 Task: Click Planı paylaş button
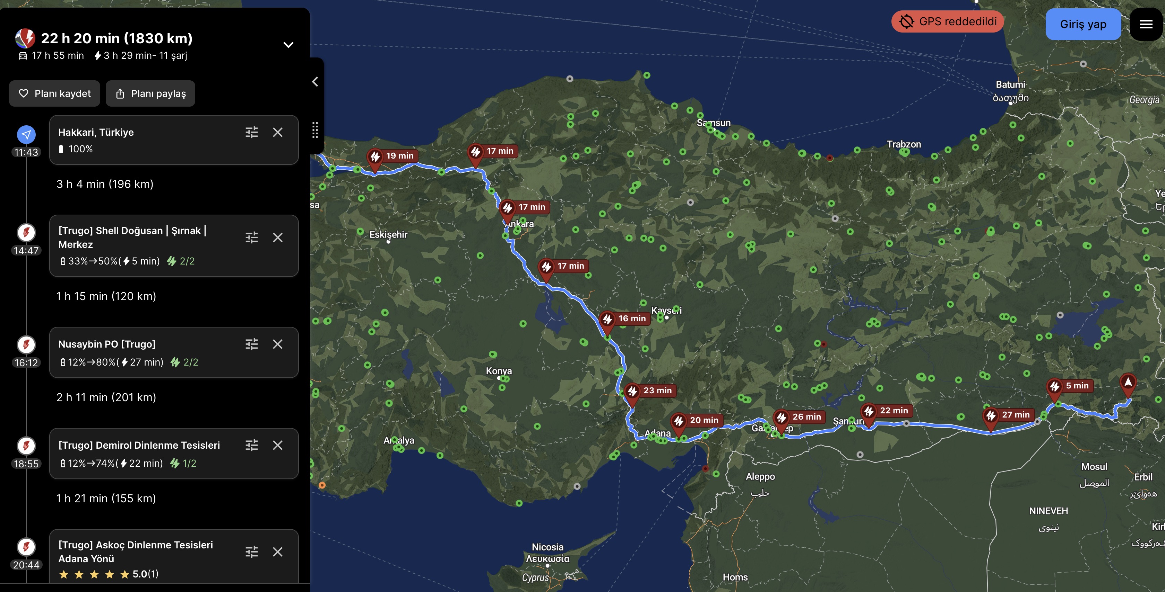[150, 93]
